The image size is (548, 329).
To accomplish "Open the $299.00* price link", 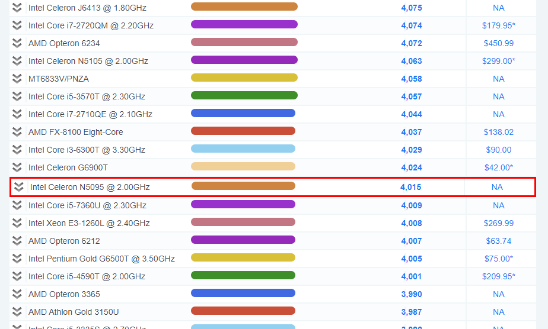I will (498, 61).
